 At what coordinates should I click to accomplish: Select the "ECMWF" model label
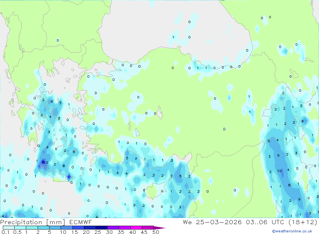(81, 222)
